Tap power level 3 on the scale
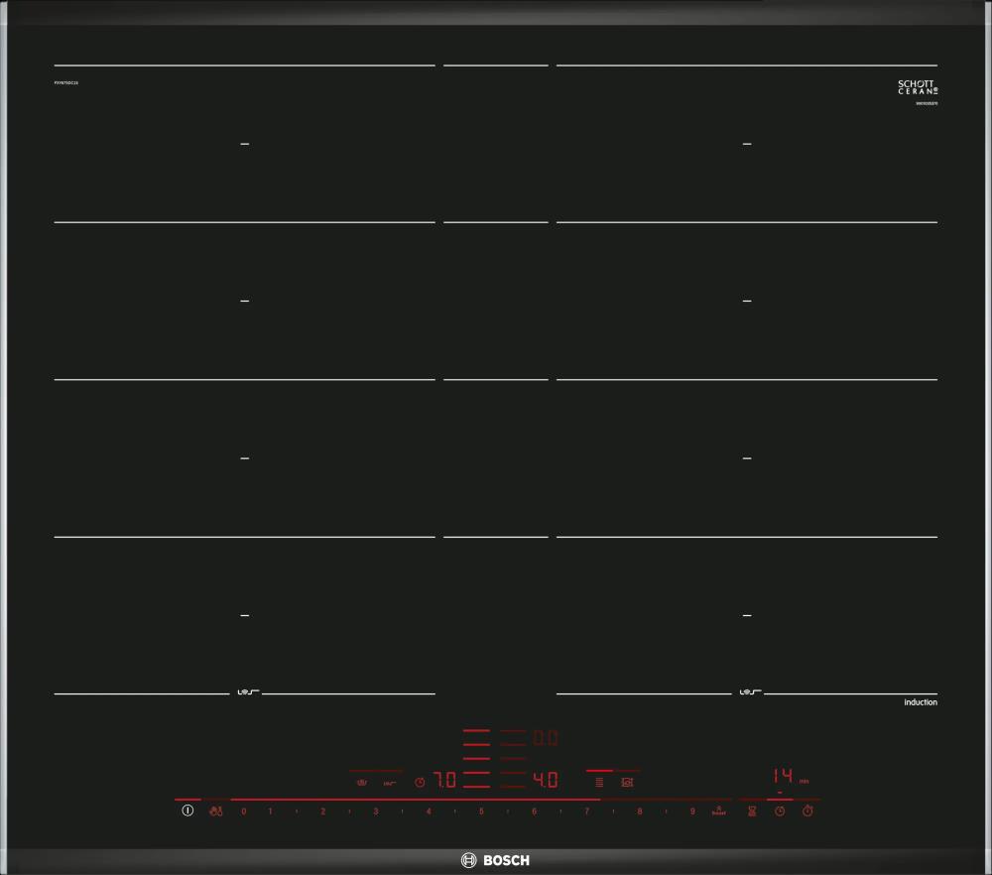Image resolution: width=992 pixels, height=875 pixels. tap(376, 812)
